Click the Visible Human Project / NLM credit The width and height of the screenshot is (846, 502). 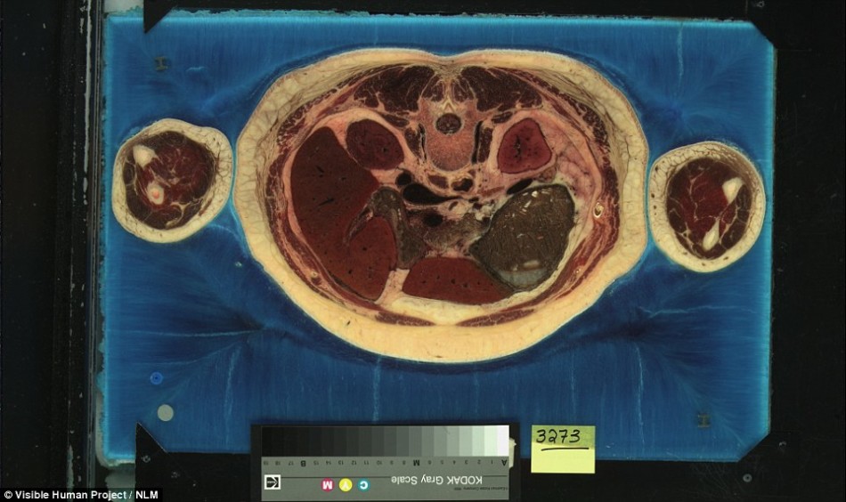[x=81, y=494]
